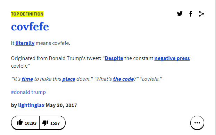Screen dimensions: 216x135
Task: Click the May 30, 2017 date
Action: (61, 105)
